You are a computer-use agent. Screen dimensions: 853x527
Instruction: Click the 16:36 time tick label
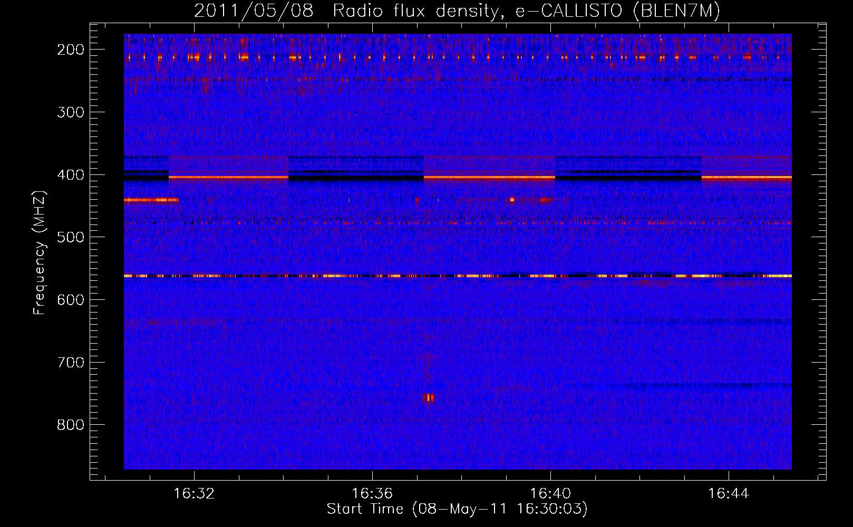372,494
